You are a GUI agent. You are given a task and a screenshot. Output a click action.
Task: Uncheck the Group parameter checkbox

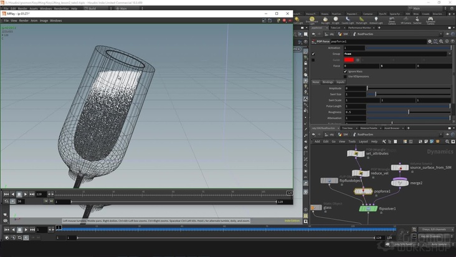coord(313,54)
